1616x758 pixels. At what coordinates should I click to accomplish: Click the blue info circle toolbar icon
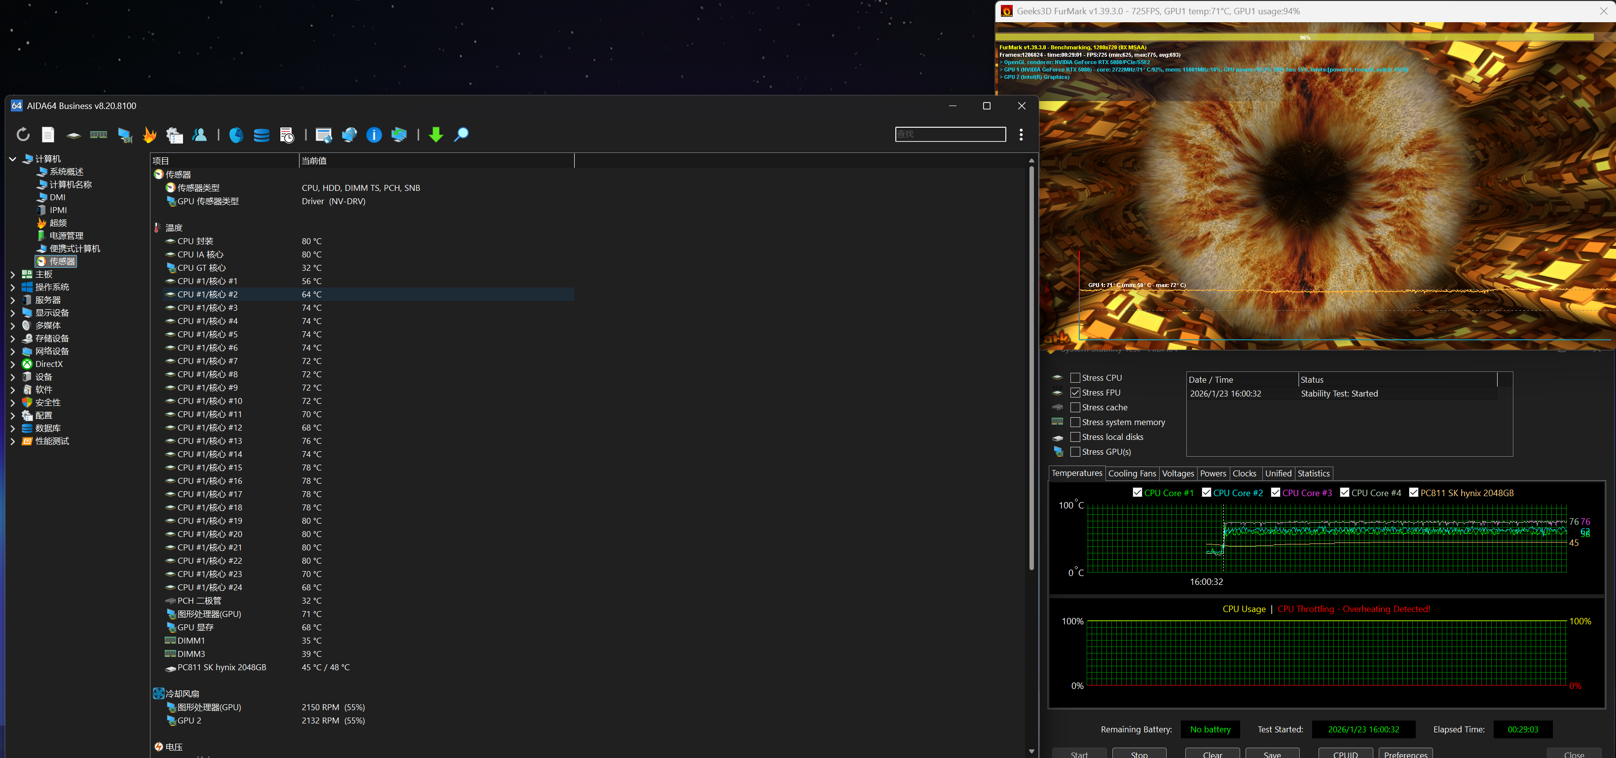point(374,134)
